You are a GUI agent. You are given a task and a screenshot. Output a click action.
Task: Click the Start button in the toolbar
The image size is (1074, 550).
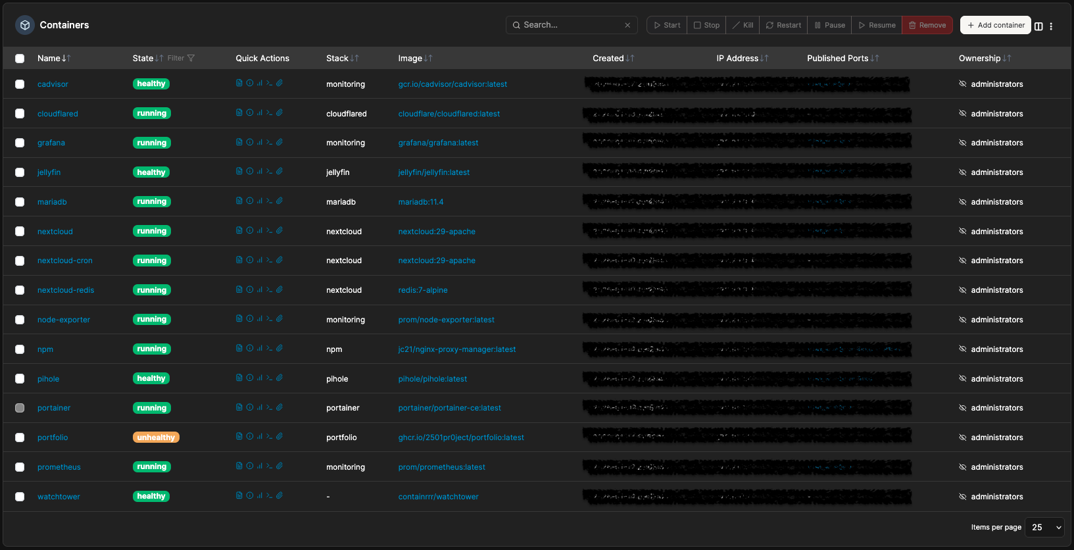(x=667, y=25)
